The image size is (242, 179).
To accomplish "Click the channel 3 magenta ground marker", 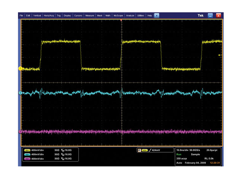I will tap(20, 131).
